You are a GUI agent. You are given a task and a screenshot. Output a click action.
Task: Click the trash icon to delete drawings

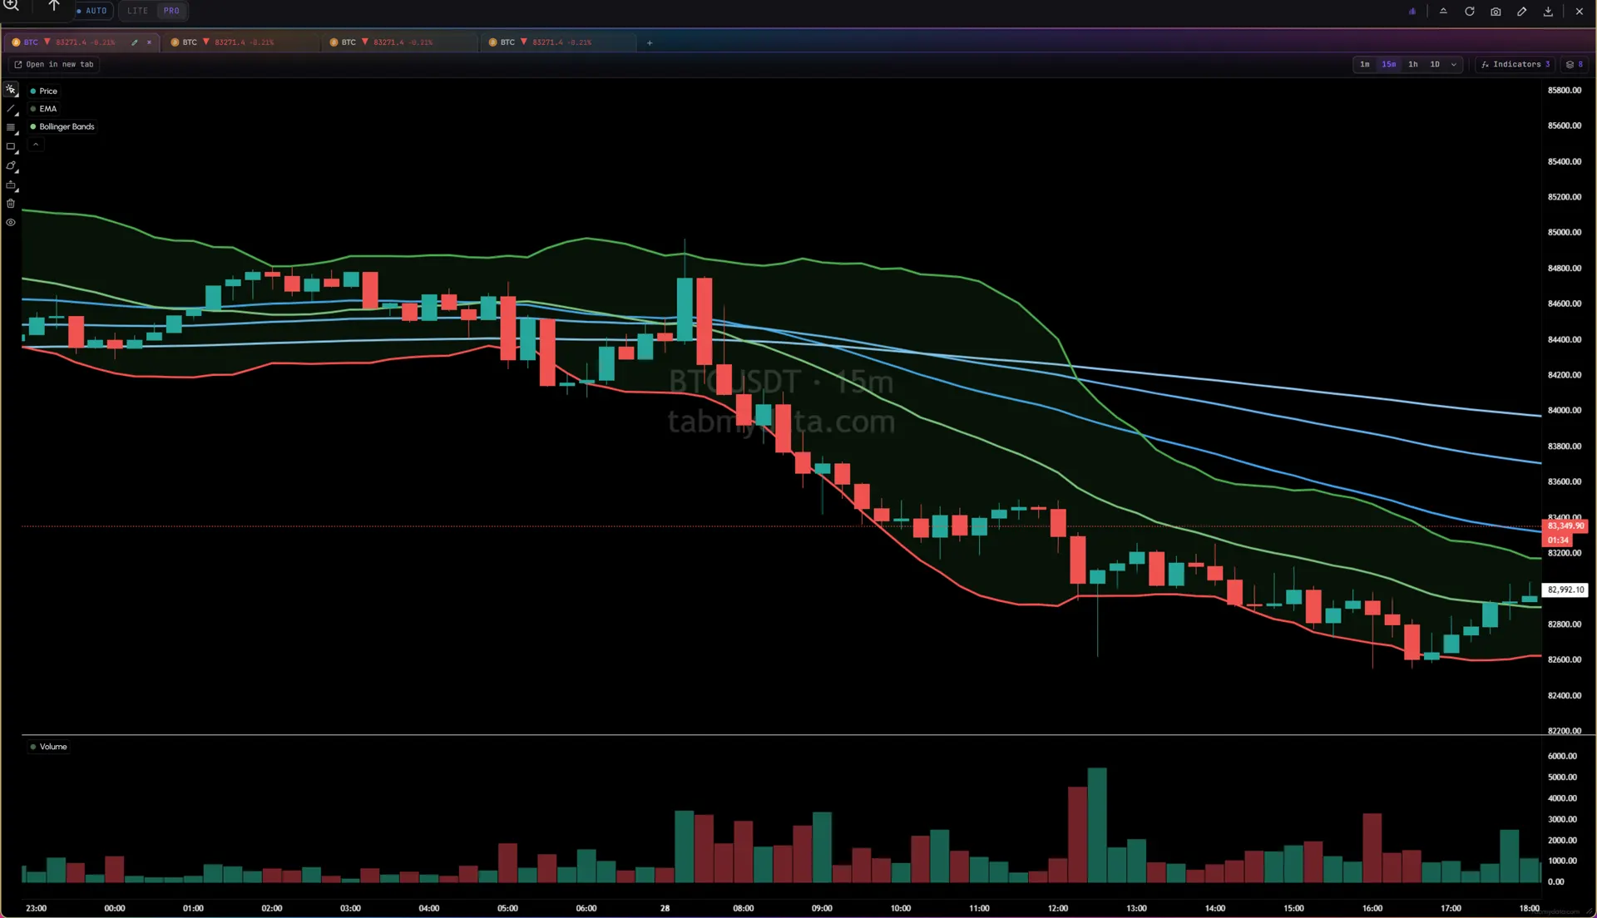(x=11, y=204)
